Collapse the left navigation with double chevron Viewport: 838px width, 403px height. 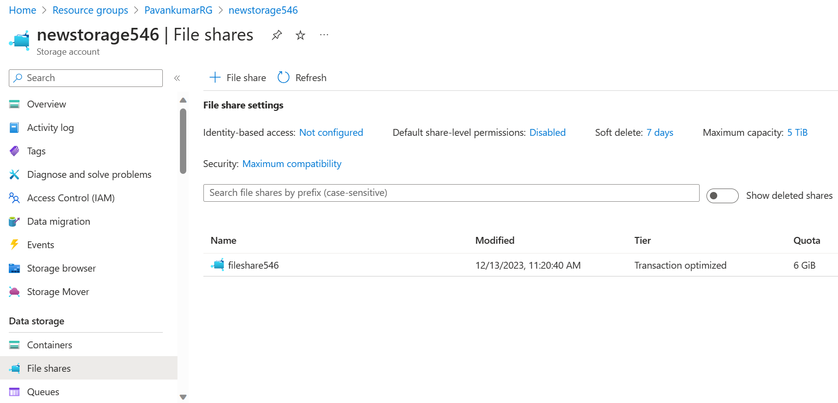(x=177, y=78)
